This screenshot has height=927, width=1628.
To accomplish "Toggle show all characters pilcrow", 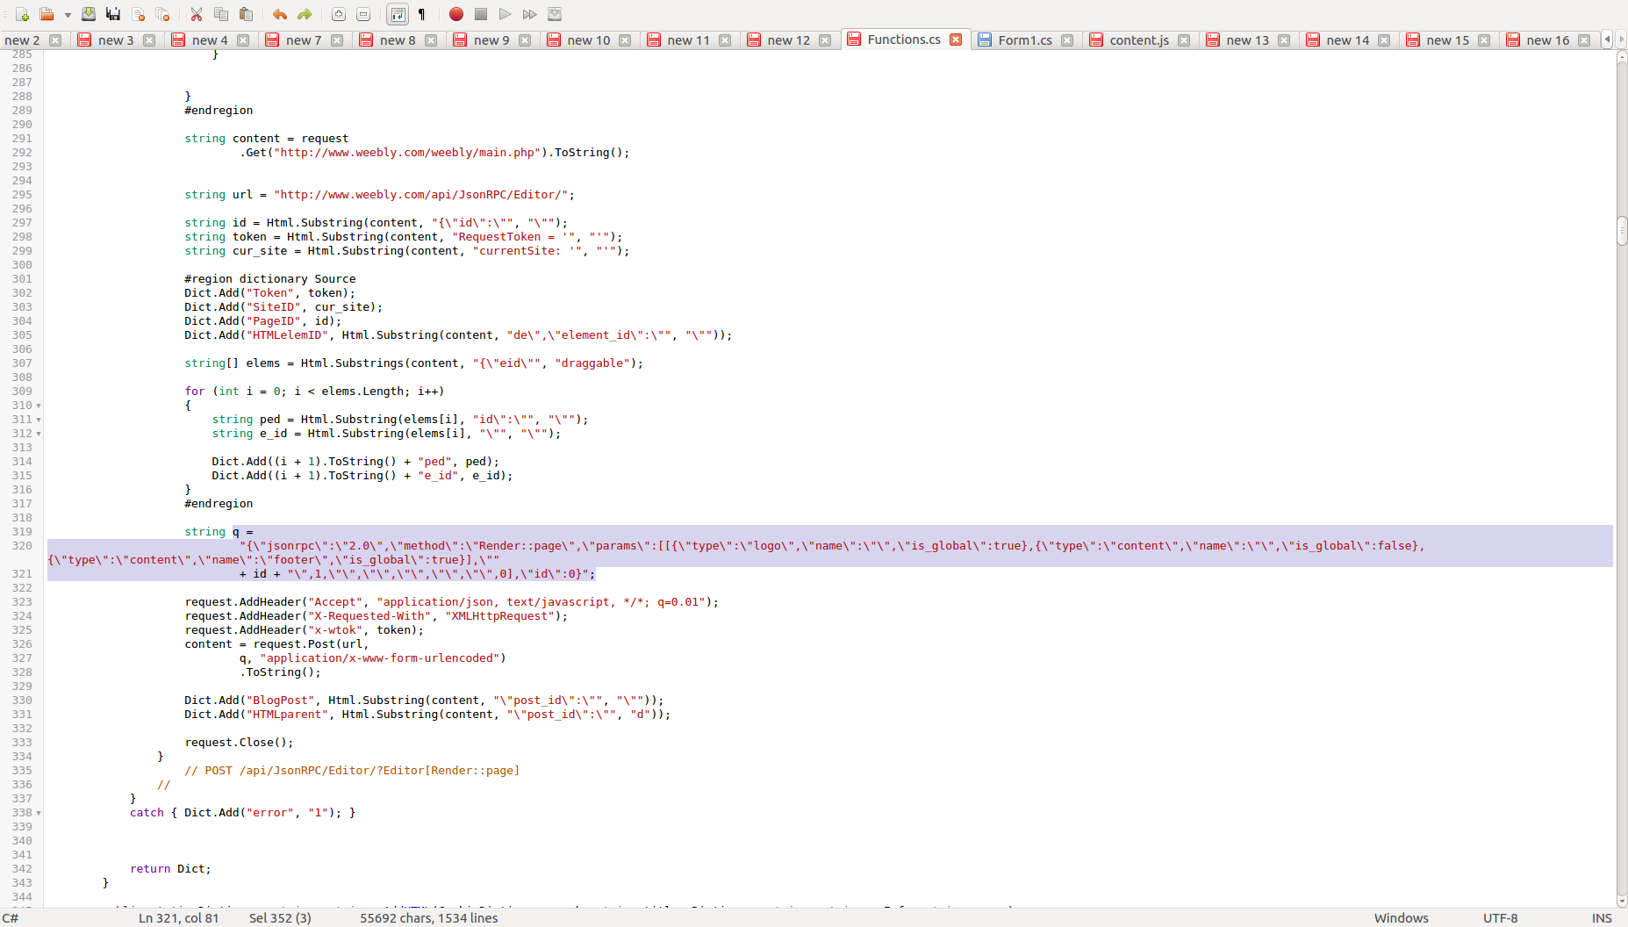I will (x=422, y=14).
